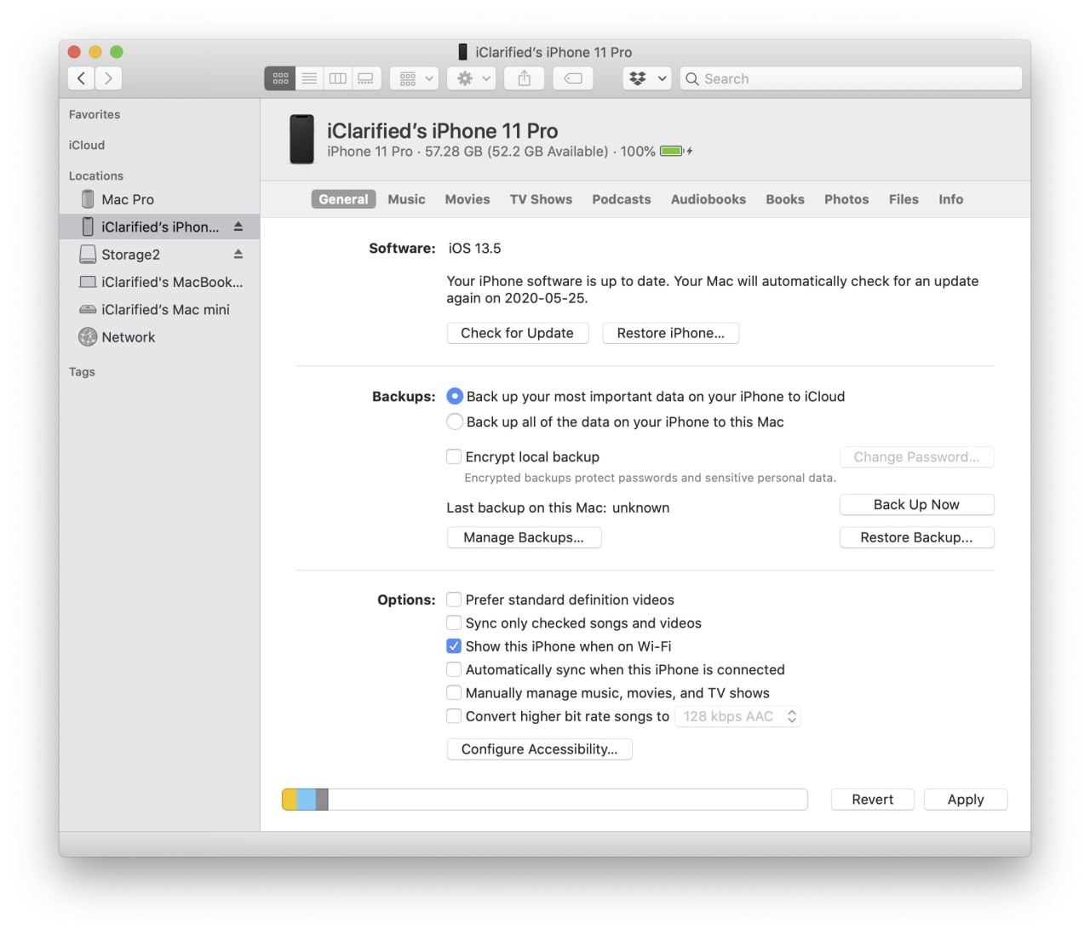Switch Finder to list view
This screenshot has width=1090, height=935.
[309, 78]
